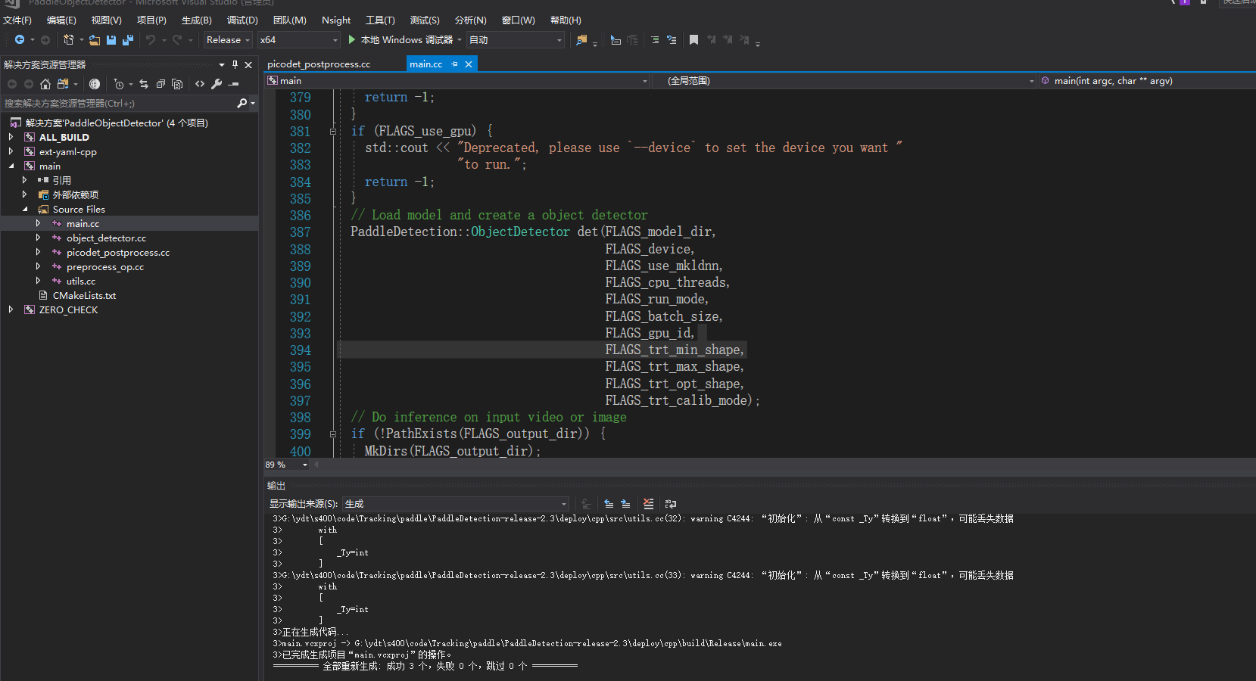Toggle Preview Selected Items in Solution Explorer

point(234,84)
